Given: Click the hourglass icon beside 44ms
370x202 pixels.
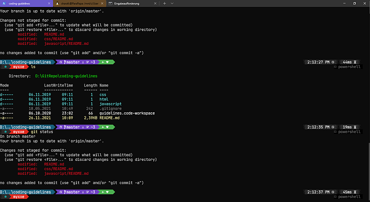Looking at the screenshot, I should (355, 62).
